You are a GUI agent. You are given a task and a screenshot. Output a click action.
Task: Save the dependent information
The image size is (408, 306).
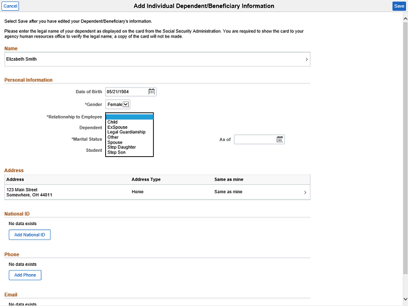point(398,6)
